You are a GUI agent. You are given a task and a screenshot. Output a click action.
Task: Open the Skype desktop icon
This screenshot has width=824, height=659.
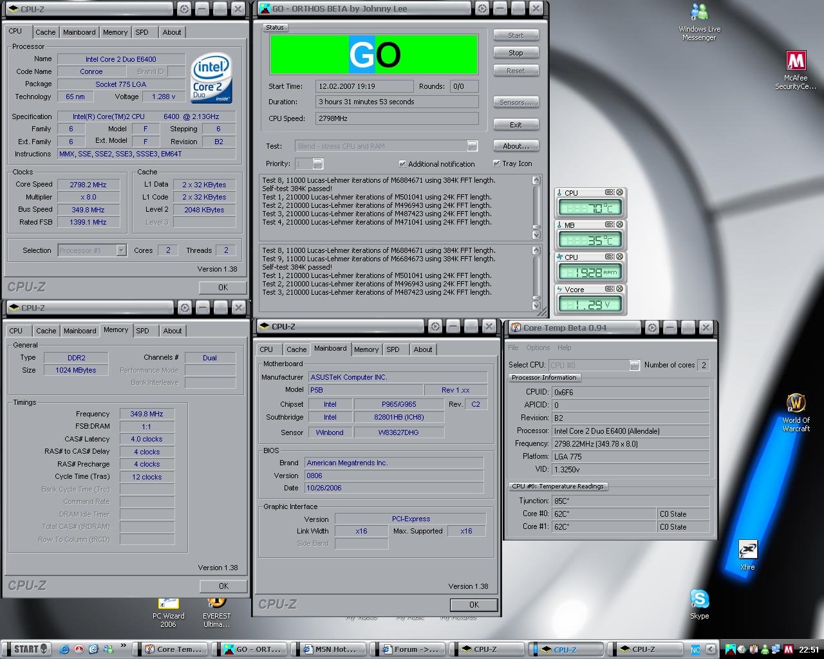699,604
